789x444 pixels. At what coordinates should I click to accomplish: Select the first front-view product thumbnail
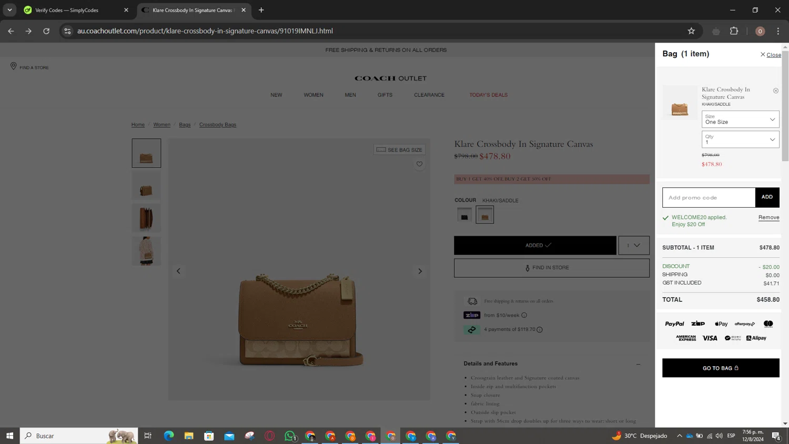146,153
